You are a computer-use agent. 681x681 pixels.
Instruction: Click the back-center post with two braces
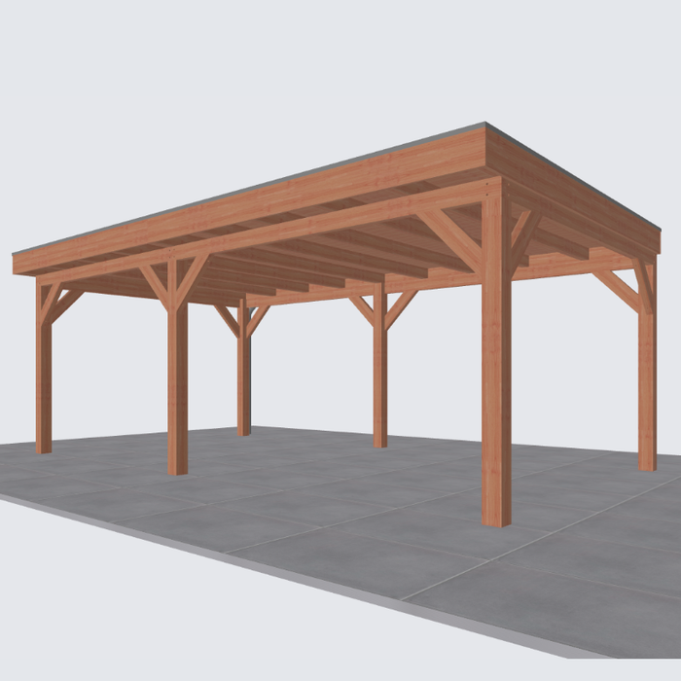380,379
